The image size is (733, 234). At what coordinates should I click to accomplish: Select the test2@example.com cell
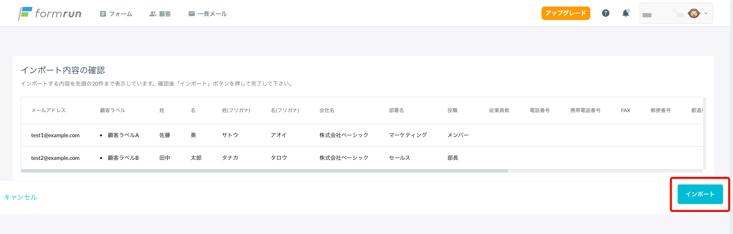click(x=55, y=158)
